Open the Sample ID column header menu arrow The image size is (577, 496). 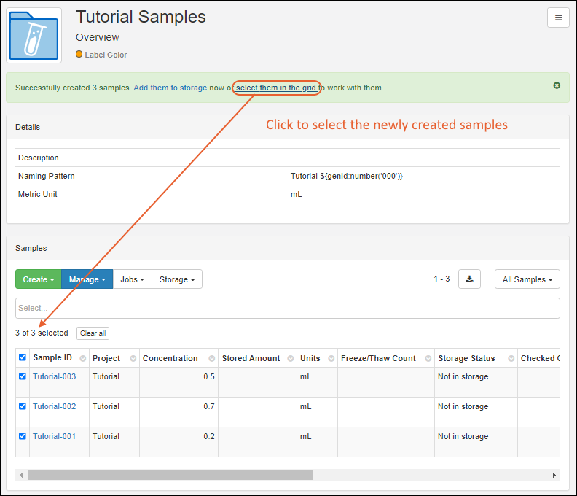tap(82, 359)
